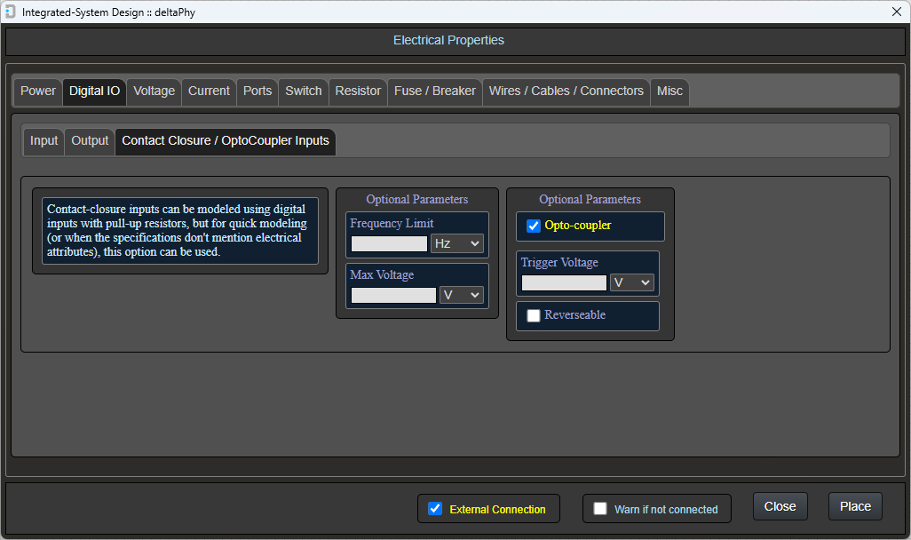Screen dimensions: 911x540
Task: Close the Electrical Properties window
Action: (x=896, y=12)
